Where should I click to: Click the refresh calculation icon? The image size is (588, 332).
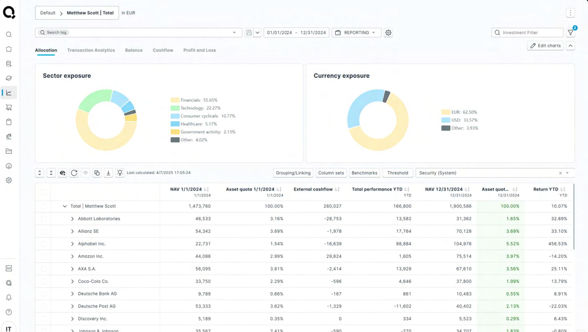click(x=74, y=173)
